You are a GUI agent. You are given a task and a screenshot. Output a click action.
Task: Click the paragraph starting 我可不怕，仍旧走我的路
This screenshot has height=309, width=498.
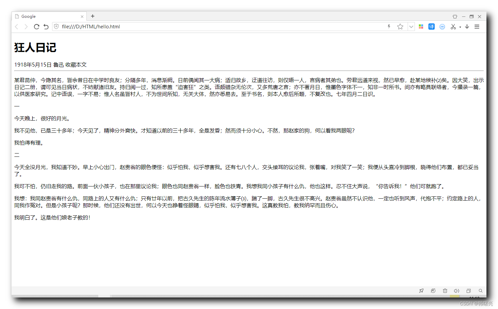click(230, 186)
